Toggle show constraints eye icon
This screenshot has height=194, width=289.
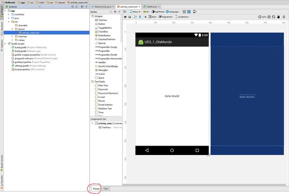[x=125, y=17]
